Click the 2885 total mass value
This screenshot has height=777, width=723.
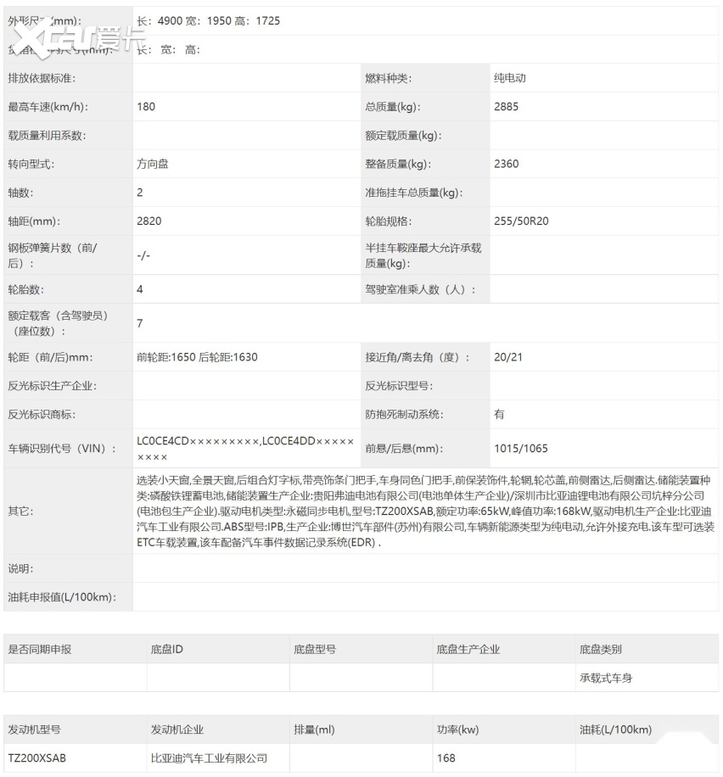pos(506,107)
